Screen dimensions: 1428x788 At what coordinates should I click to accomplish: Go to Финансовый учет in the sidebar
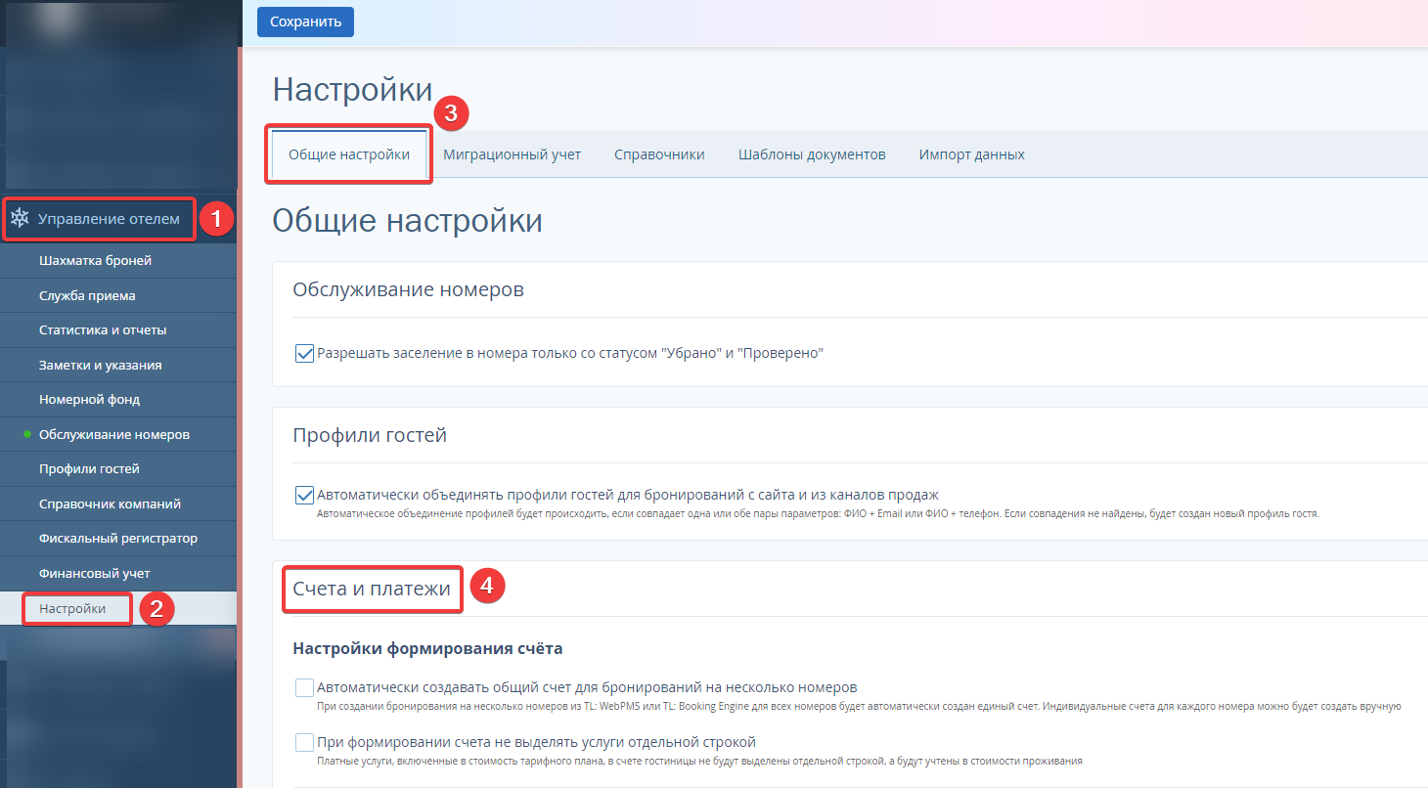118,573
